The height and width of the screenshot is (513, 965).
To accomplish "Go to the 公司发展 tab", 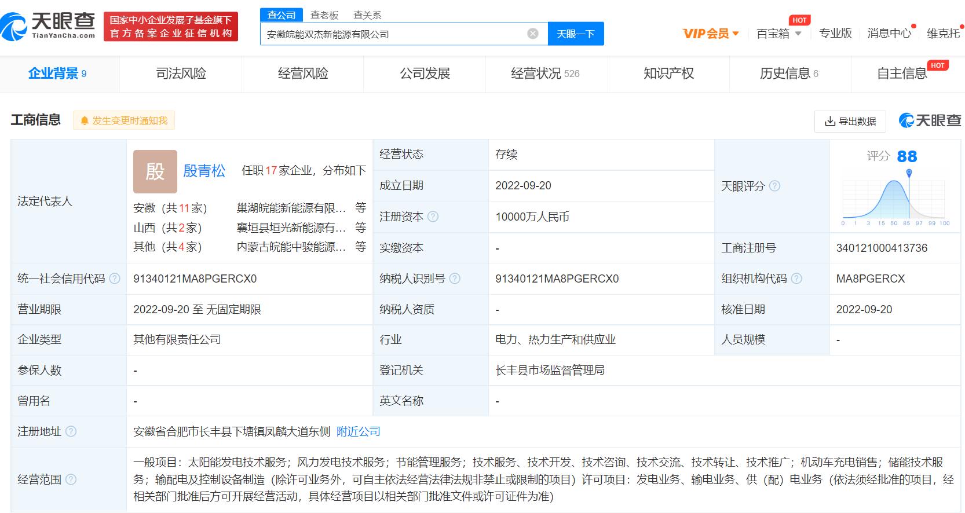I will 425,74.
